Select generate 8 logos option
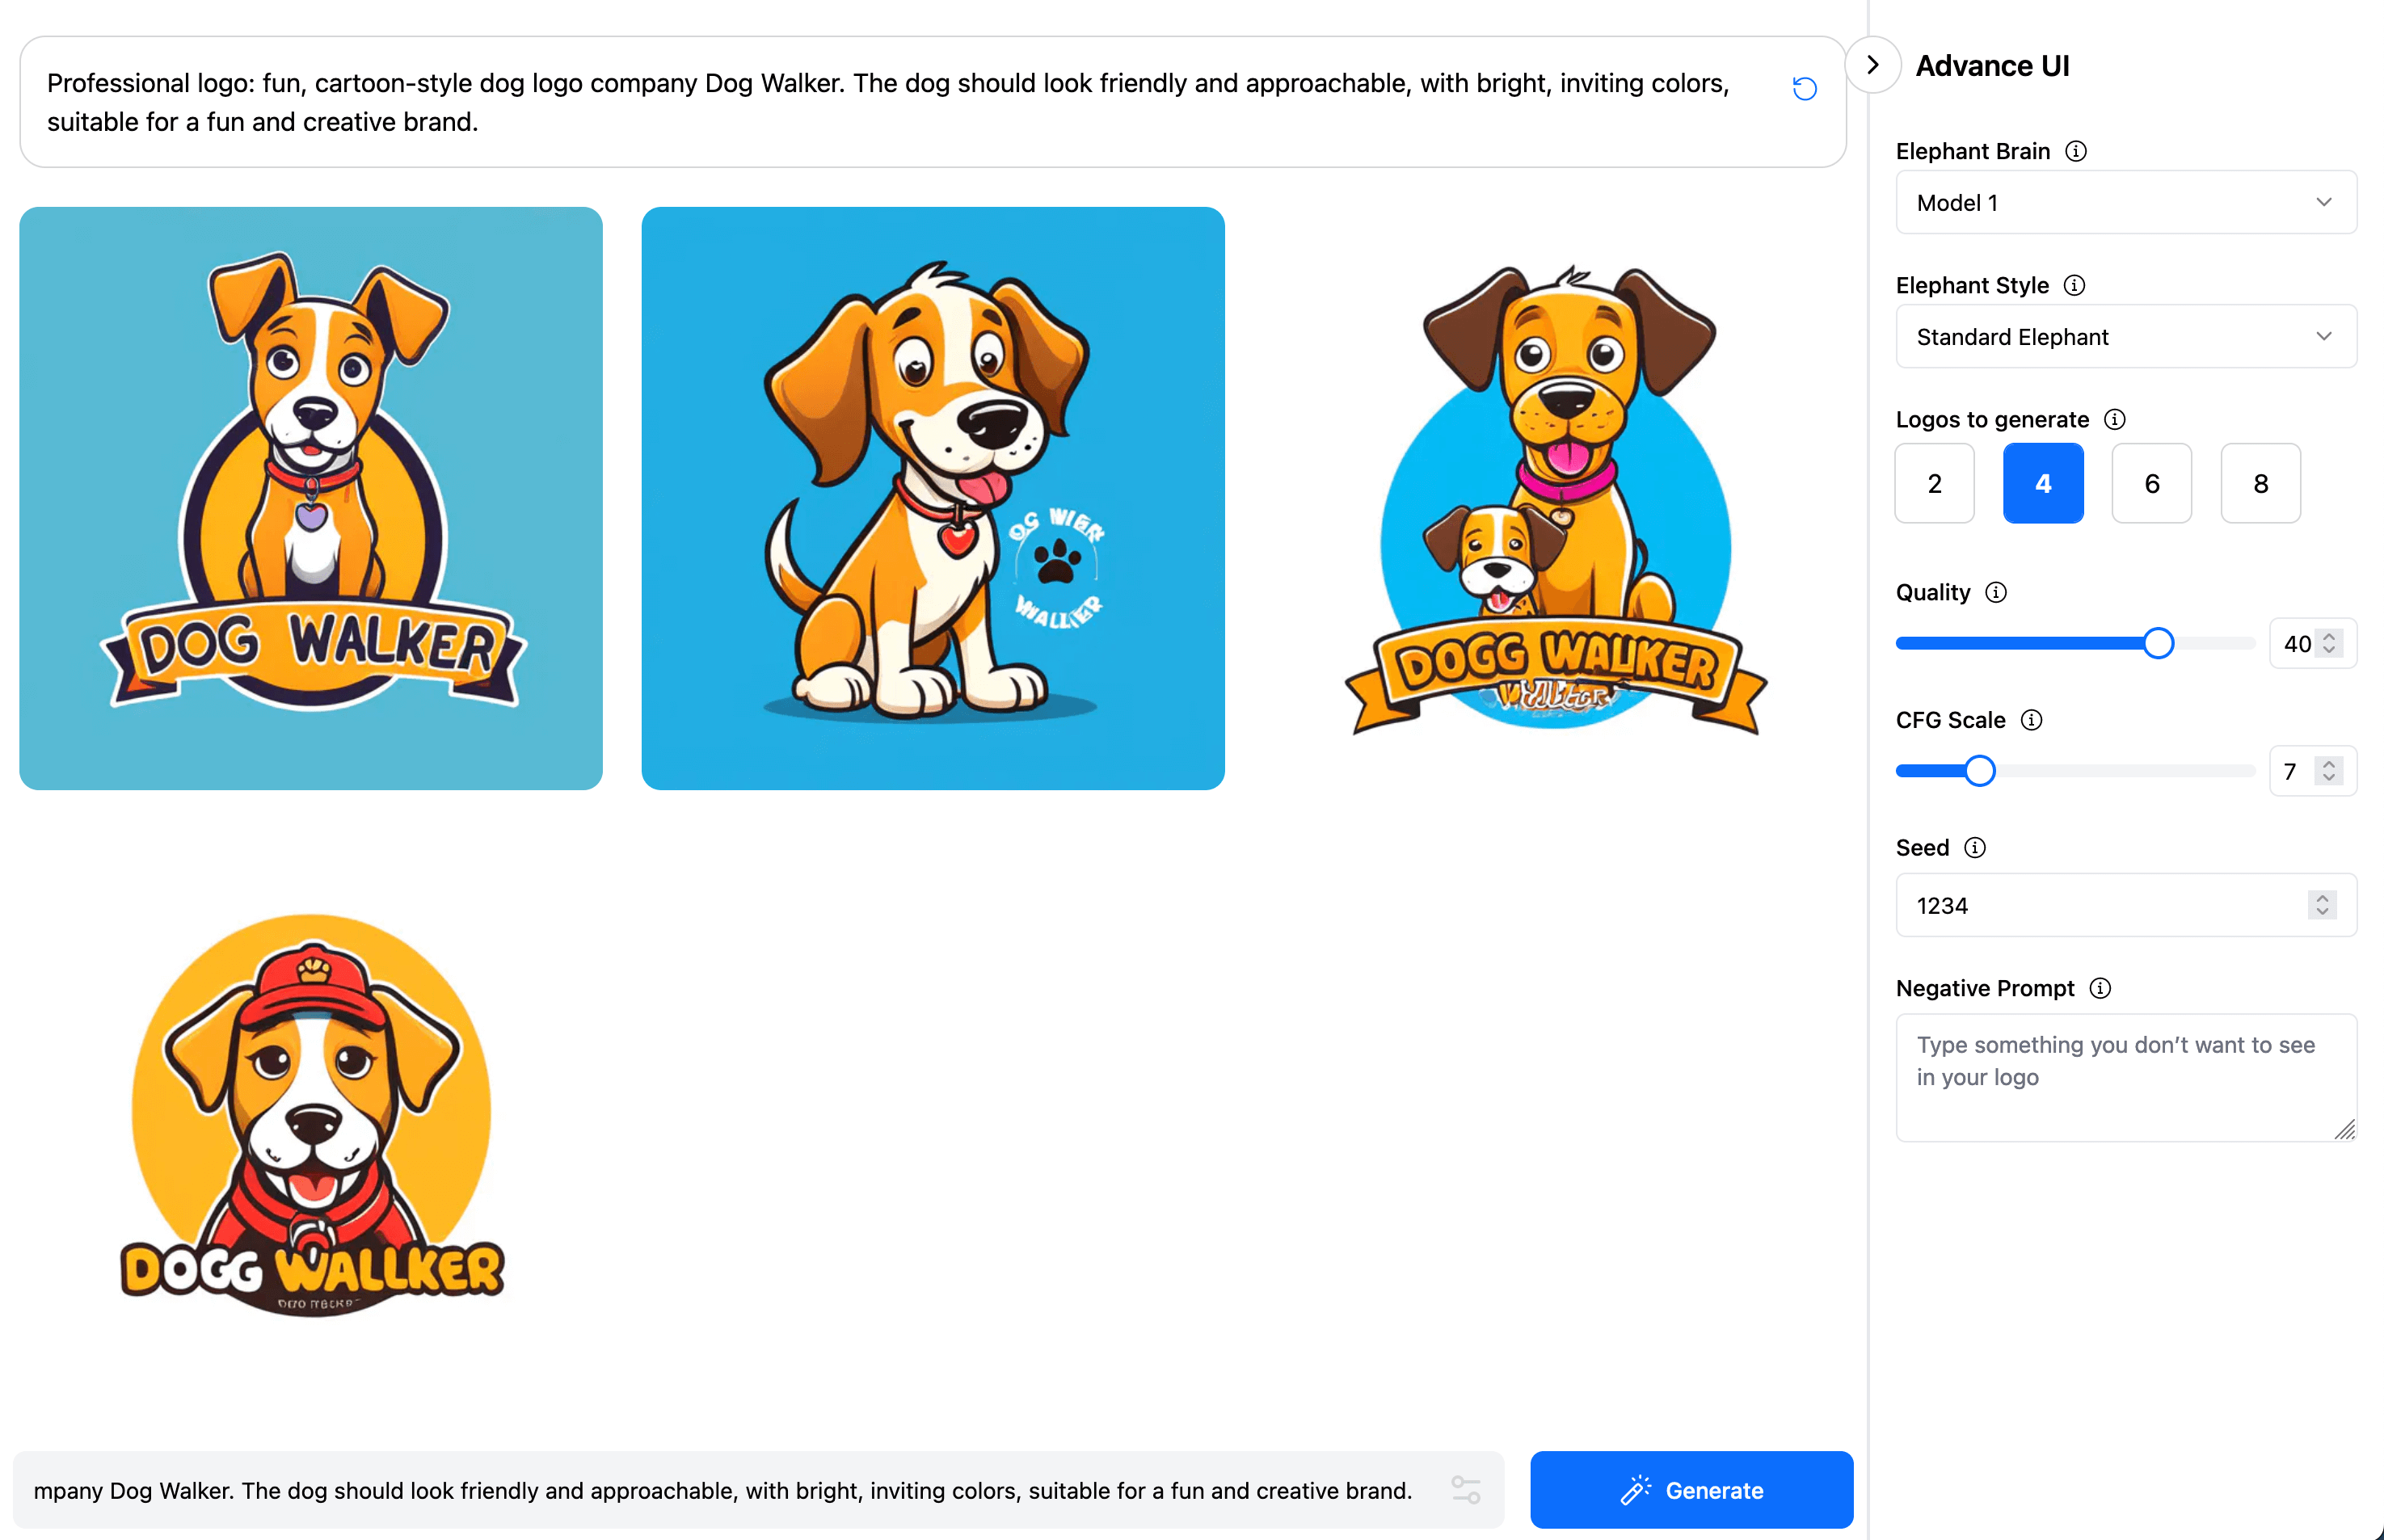This screenshot has width=2384, height=1540. pyautogui.click(x=2259, y=483)
